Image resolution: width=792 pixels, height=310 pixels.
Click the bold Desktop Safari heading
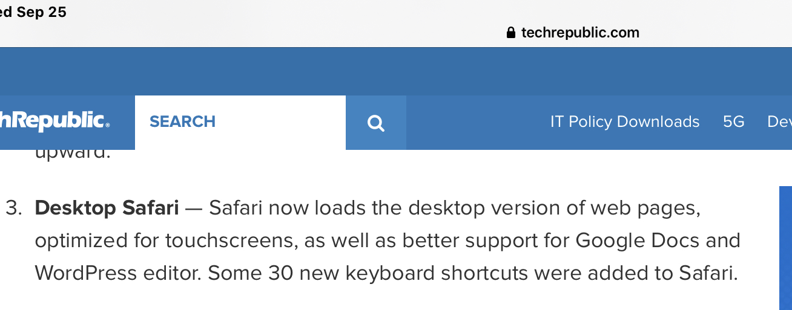click(x=107, y=208)
